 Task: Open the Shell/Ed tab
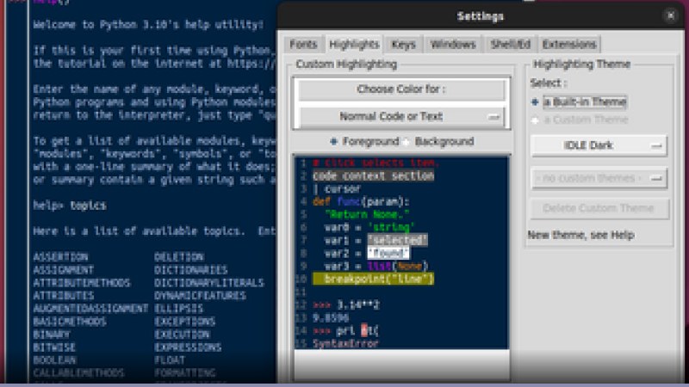511,45
